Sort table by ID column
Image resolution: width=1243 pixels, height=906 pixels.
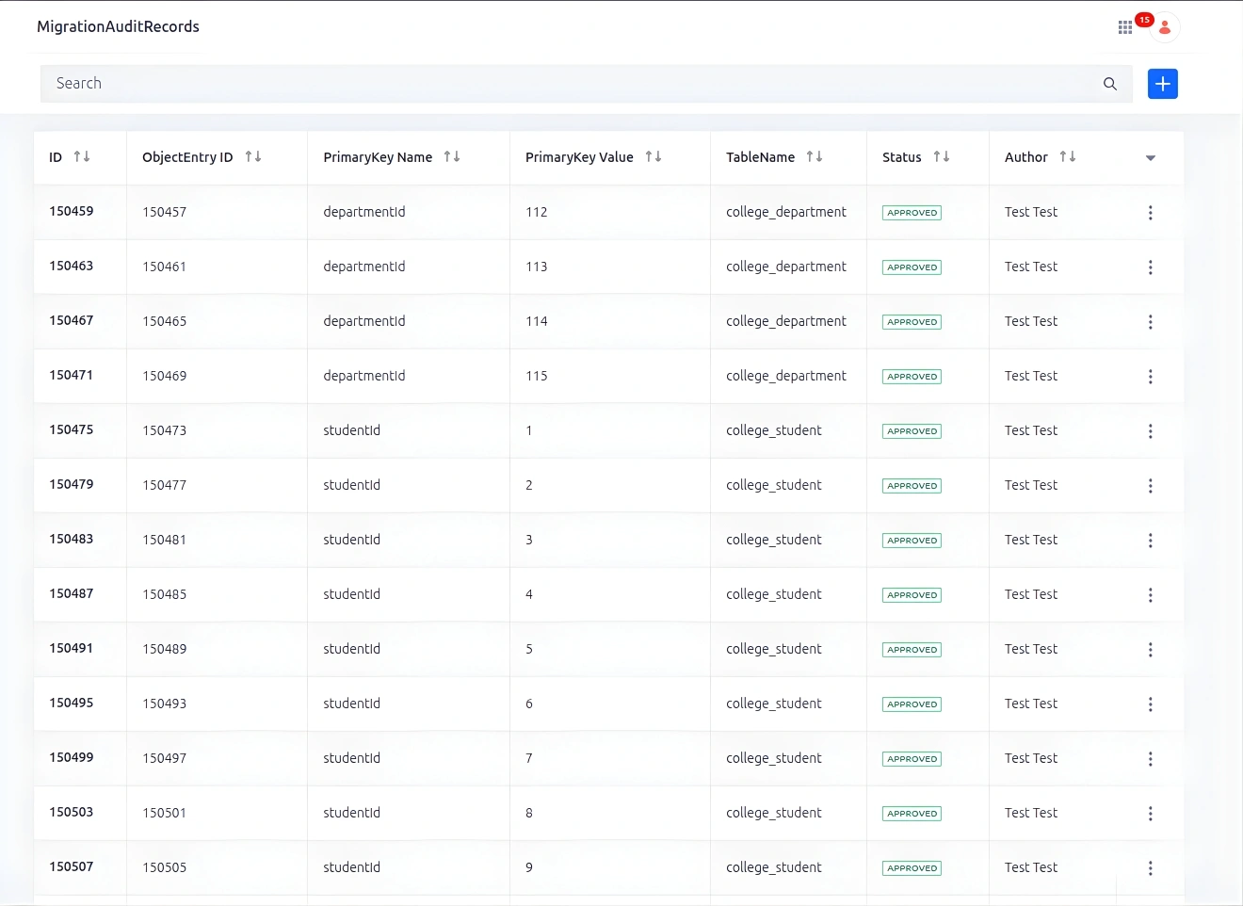tap(82, 157)
